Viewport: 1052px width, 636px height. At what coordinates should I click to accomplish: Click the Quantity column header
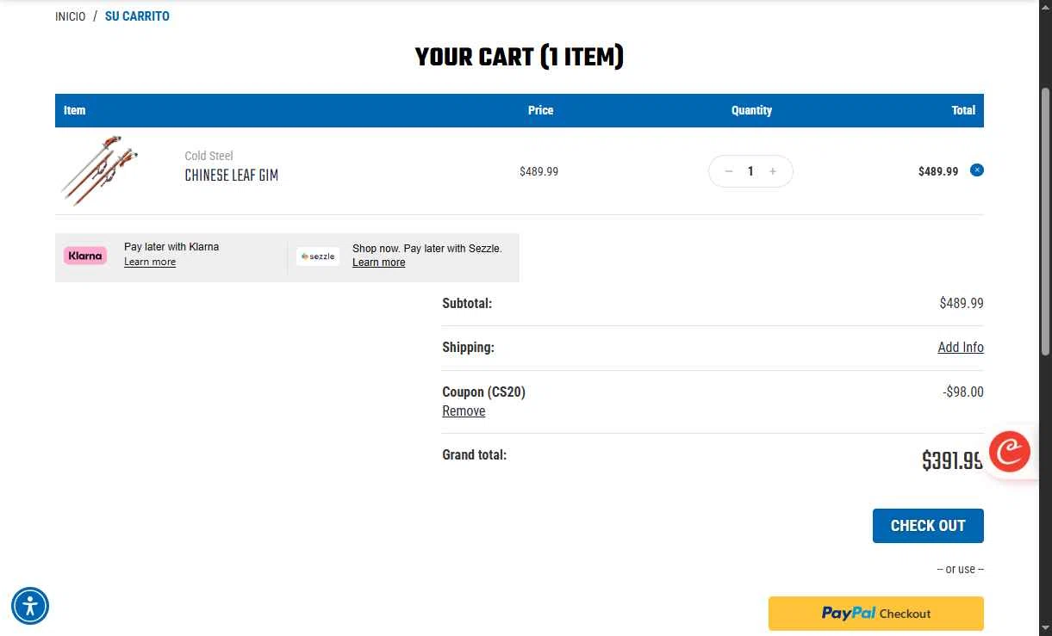pyautogui.click(x=751, y=110)
